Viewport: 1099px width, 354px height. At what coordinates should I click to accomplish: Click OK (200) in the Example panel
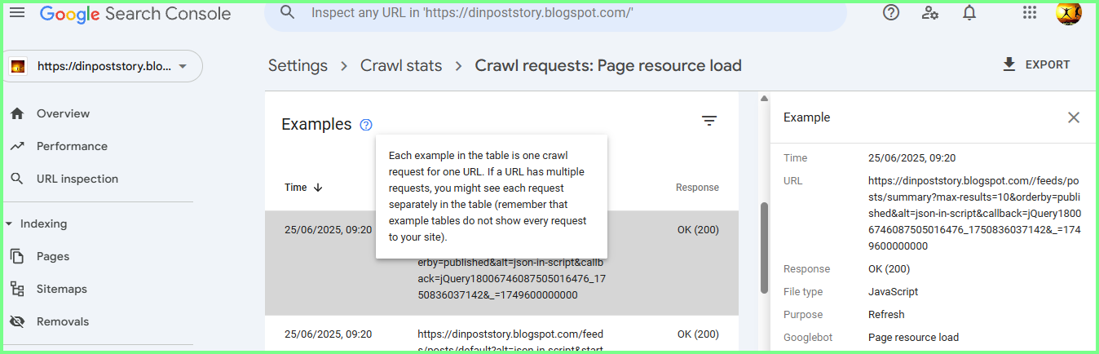coord(889,269)
